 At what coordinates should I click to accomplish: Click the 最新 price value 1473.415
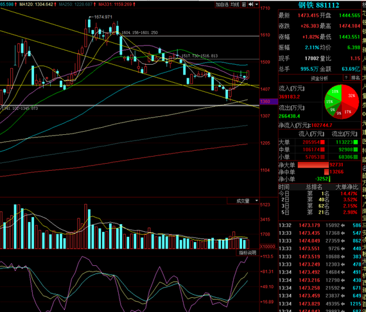pos(308,15)
